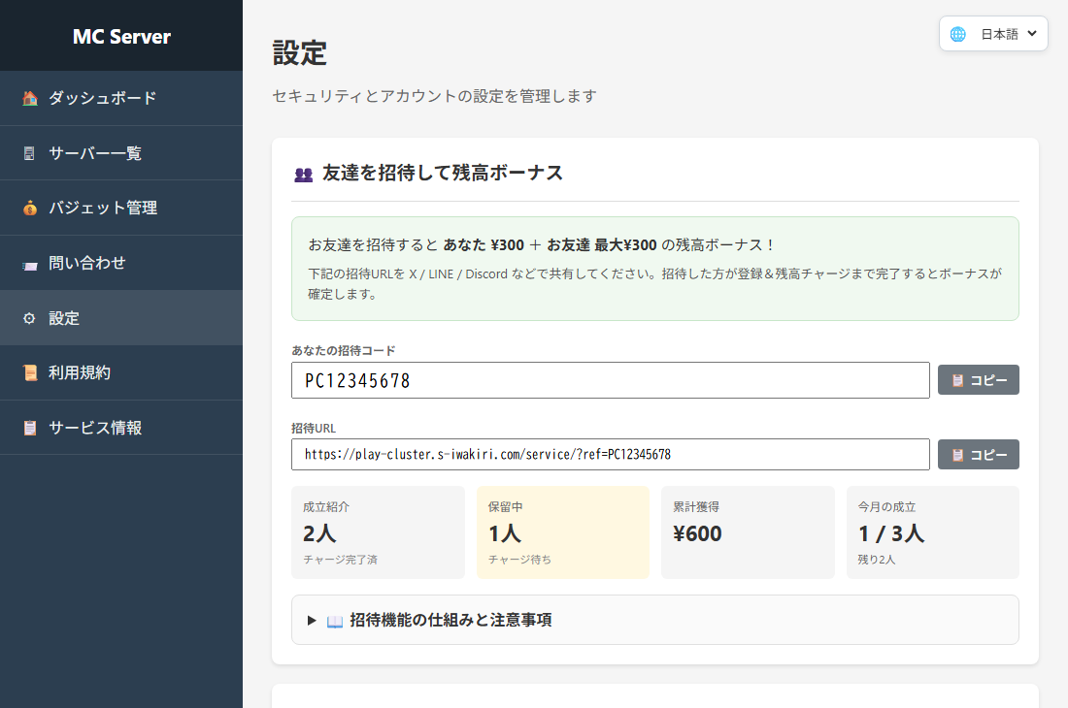Go to バジェット管理 page

point(121,209)
